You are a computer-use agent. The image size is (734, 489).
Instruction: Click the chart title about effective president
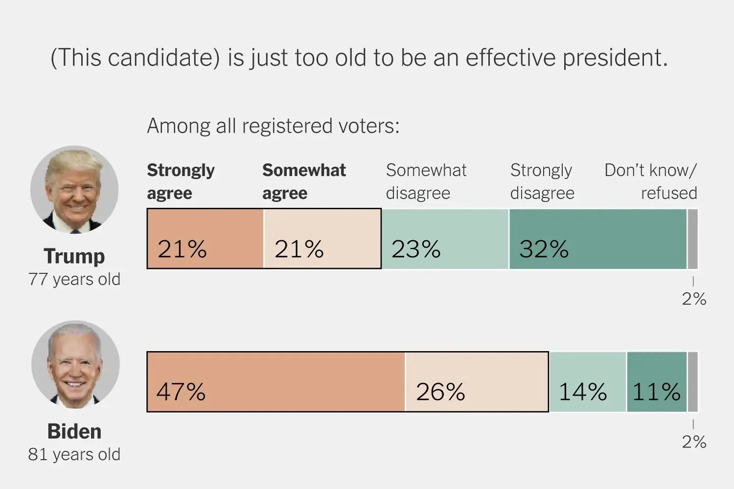(359, 58)
